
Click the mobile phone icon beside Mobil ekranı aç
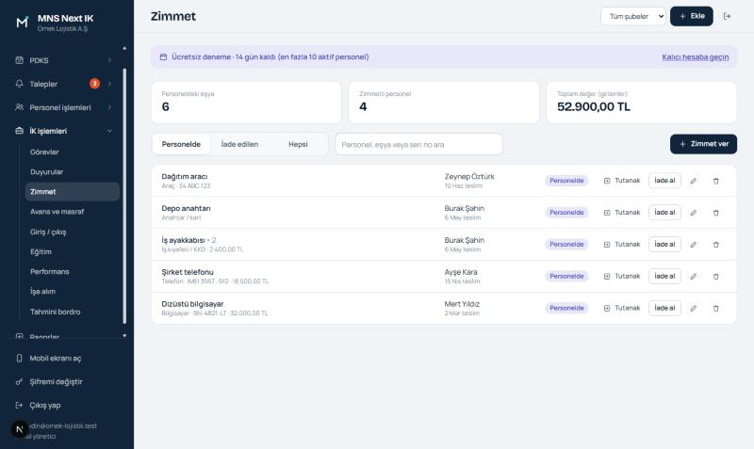coord(19,359)
